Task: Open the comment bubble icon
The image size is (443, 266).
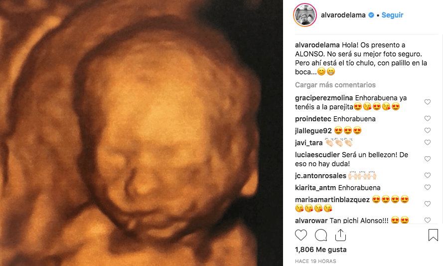Action: click(x=321, y=235)
